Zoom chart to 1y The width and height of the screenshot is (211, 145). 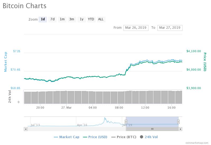(81, 19)
